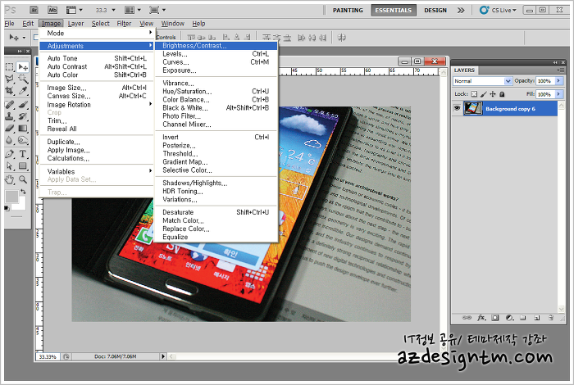The height and width of the screenshot is (385, 574).
Task: Create a new layer
Action: click(537, 318)
